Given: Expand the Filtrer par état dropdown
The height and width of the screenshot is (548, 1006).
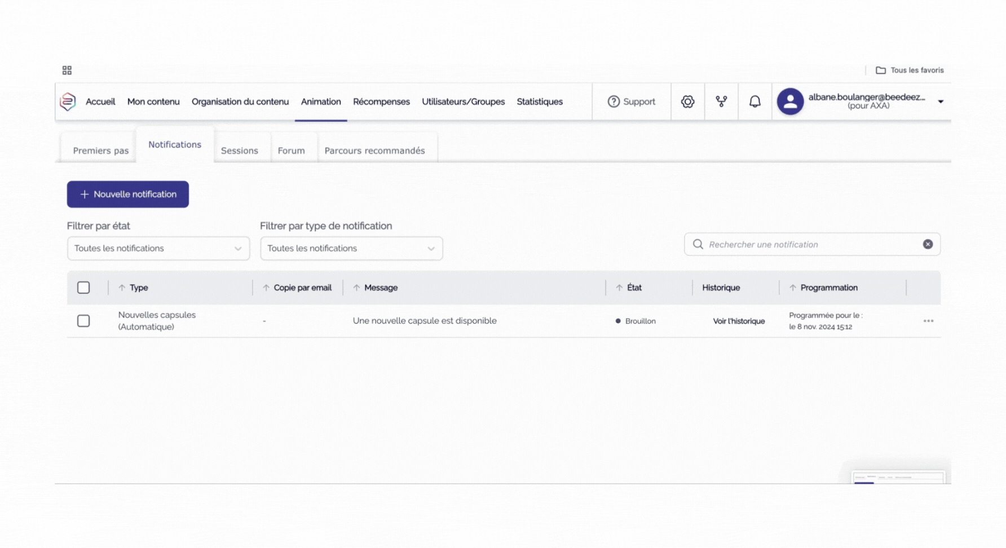Looking at the screenshot, I should [x=158, y=249].
